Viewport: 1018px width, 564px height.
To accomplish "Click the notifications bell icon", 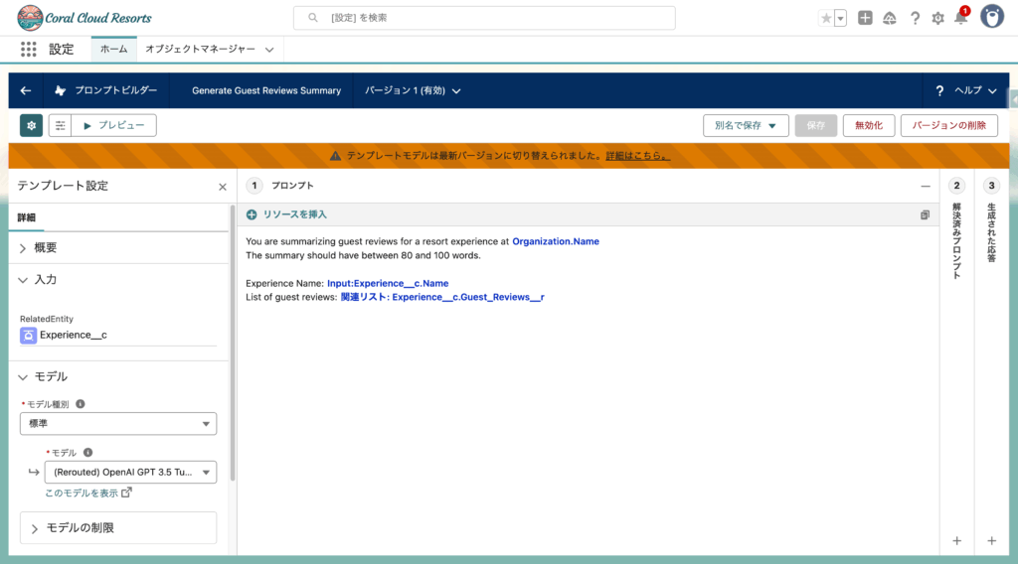I will tap(960, 18).
